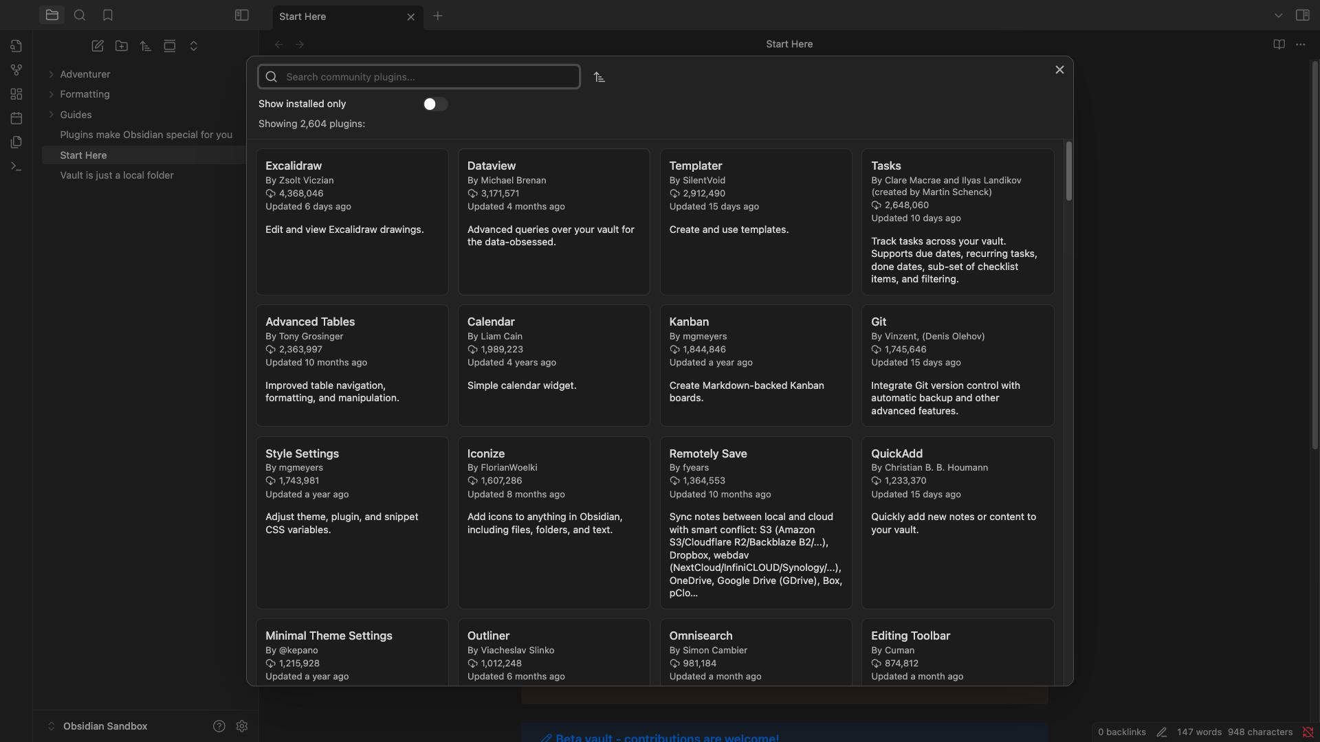Toggle the right sidebar panel icon
1320x742 pixels.
tap(1303, 15)
